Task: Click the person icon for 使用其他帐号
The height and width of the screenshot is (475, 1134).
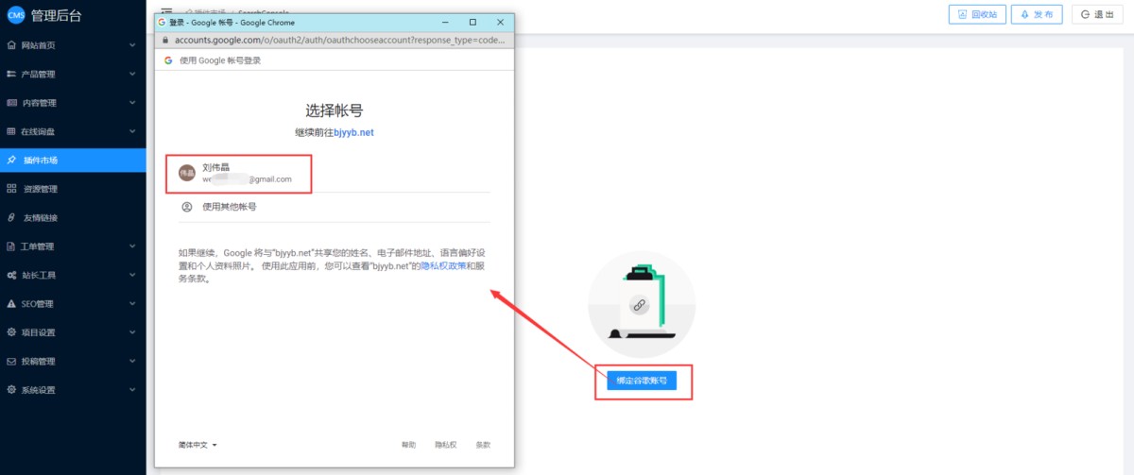Action: [x=187, y=207]
